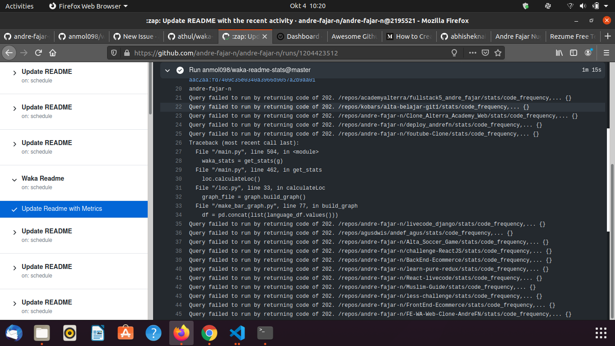Open the clock calendar Okt 4 10:20
615x346 pixels.
coord(308,6)
